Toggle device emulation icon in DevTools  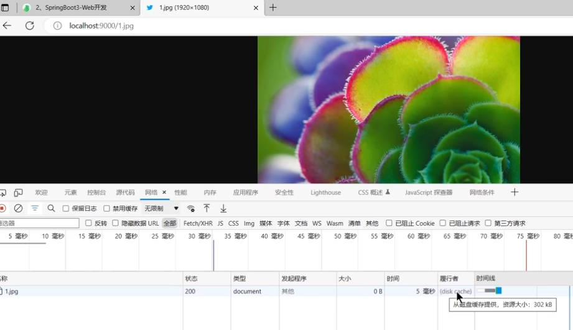click(x=18, y=193)
